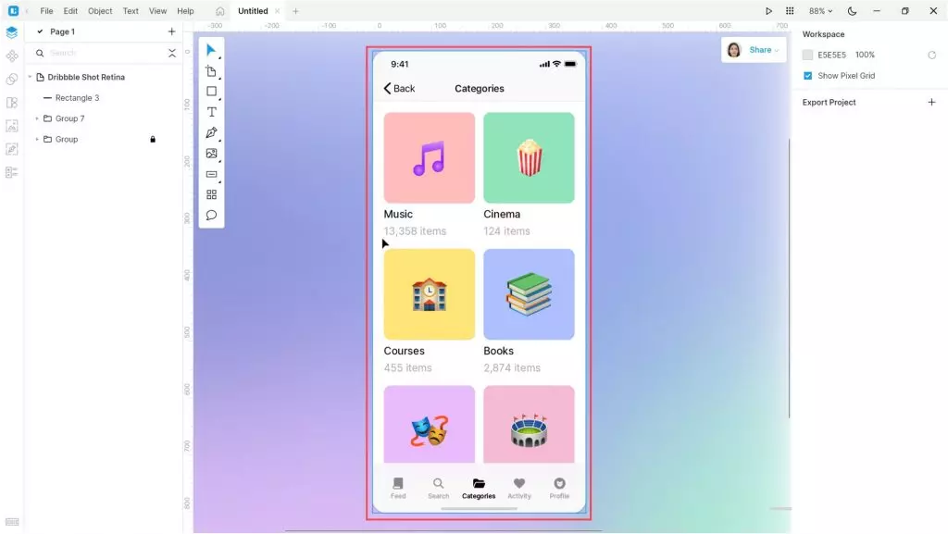948x534 pixels.
Task: Click the Home icon next to Untitled tab
Action: point(220,11)
